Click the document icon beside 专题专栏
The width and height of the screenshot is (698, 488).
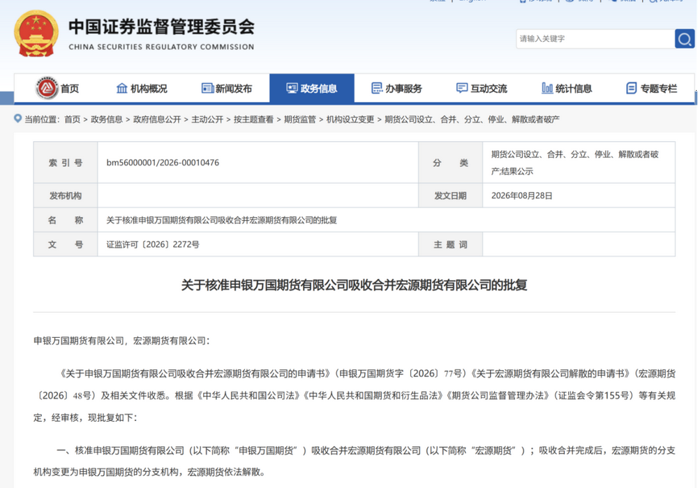pyautogui.click(x=631, y=88)
